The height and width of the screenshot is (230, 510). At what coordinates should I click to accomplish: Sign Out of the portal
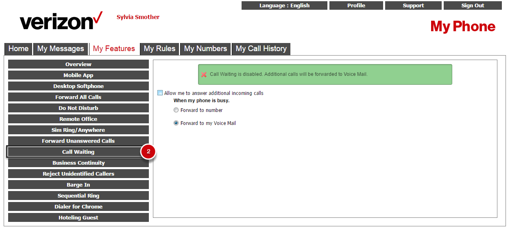click(473, 6)
